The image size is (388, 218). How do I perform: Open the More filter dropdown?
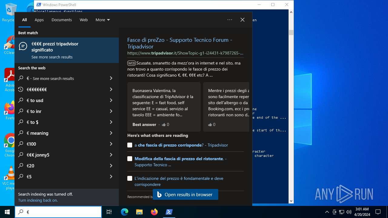click(x=103, y=20)
